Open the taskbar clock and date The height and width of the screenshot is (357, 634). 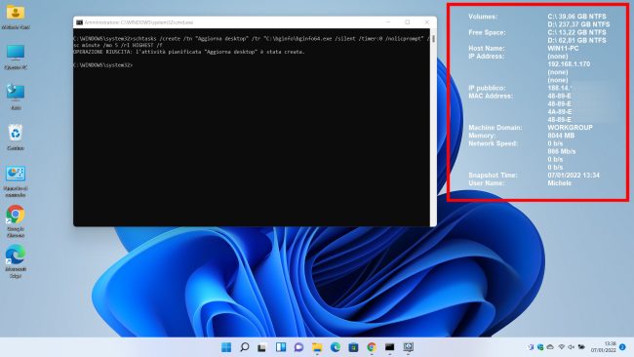pyautogui.click(x=603, y=347)
